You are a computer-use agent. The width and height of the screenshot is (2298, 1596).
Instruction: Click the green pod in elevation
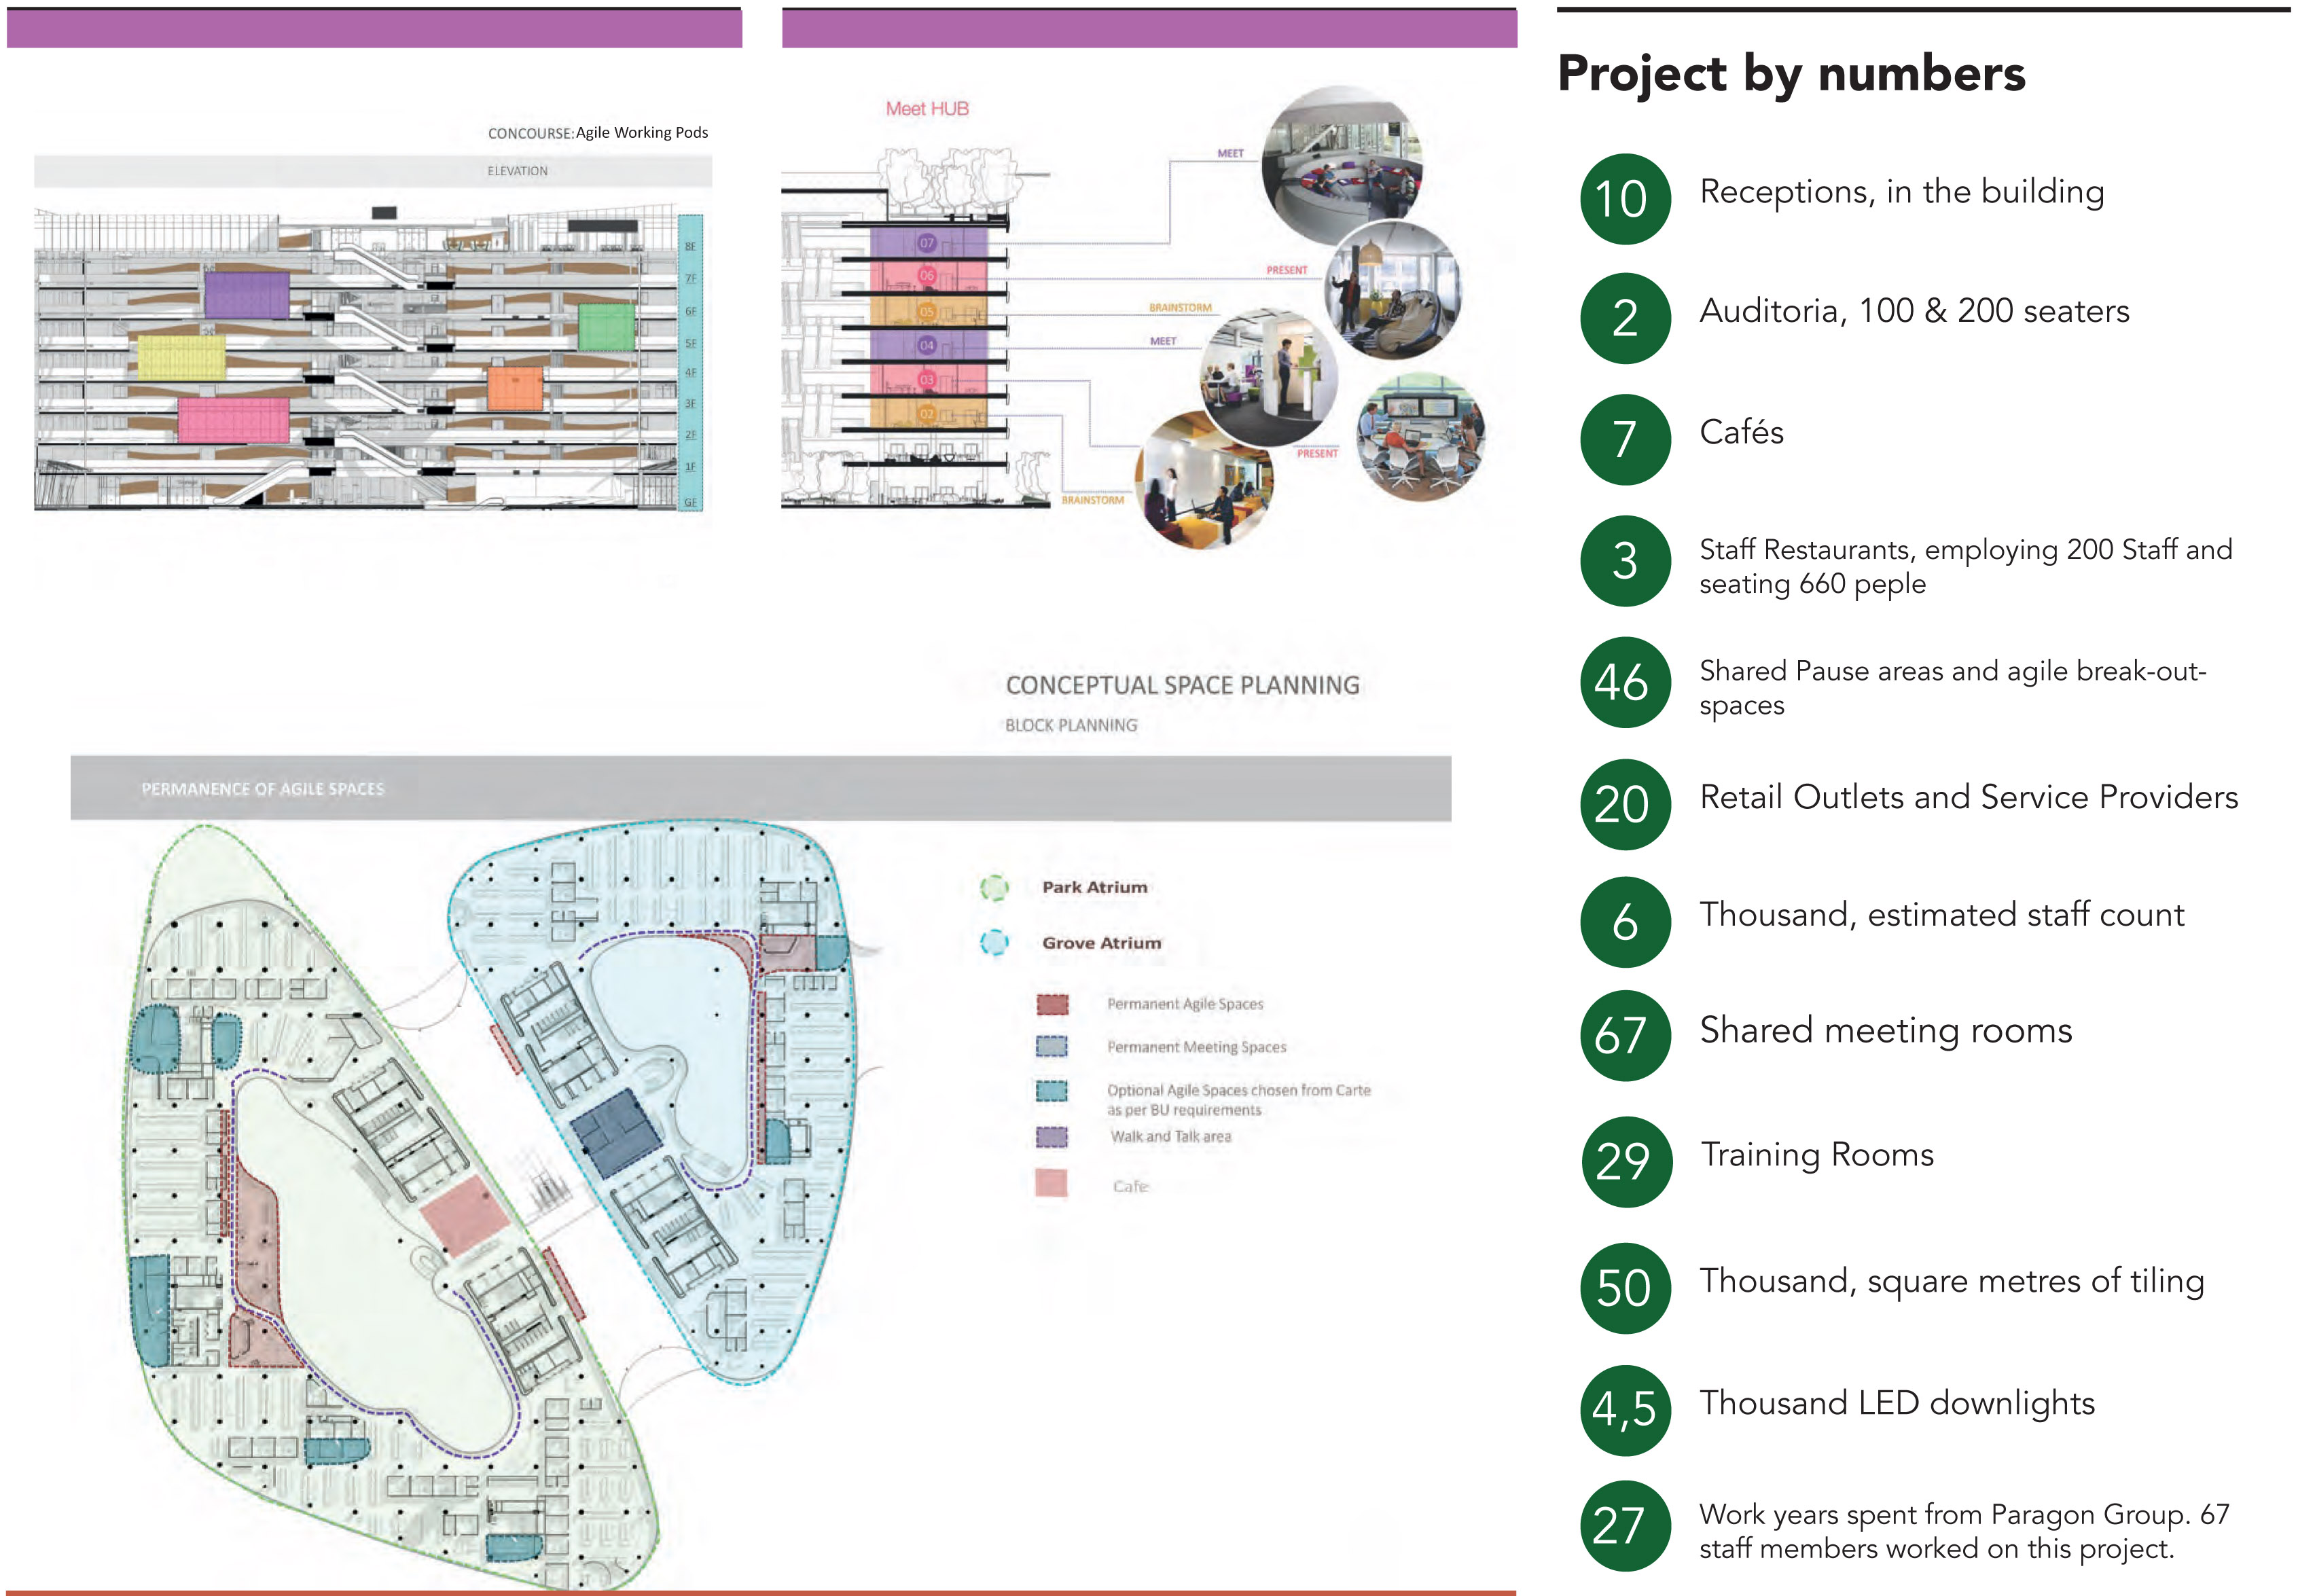[x=606, y=327]
